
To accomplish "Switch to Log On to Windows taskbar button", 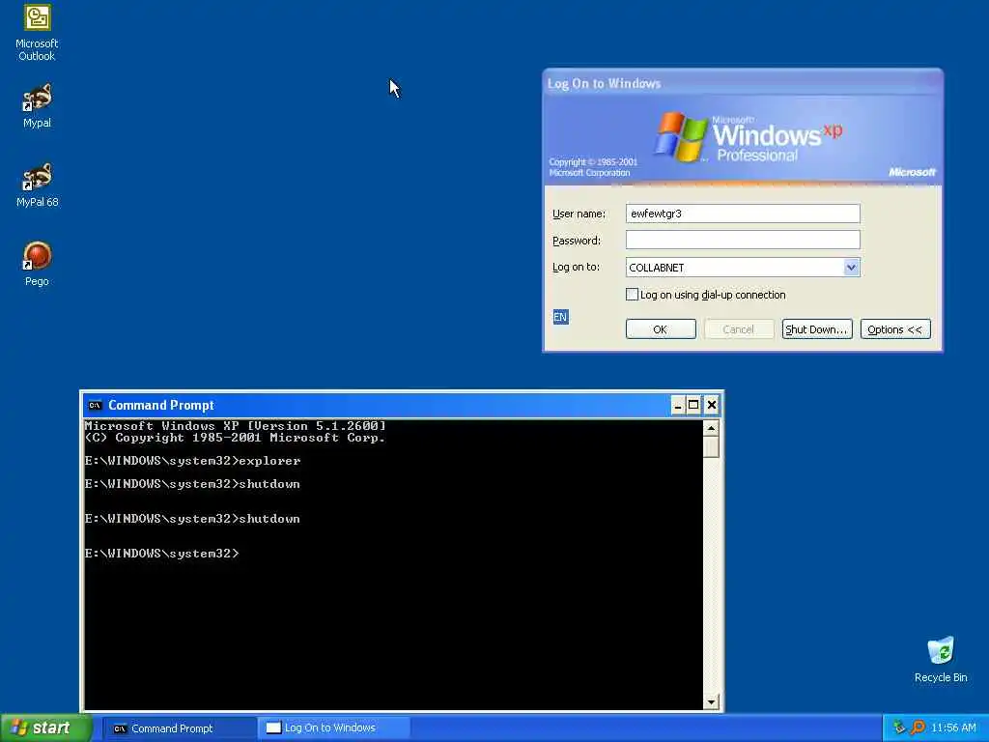I will click(334, 728).
